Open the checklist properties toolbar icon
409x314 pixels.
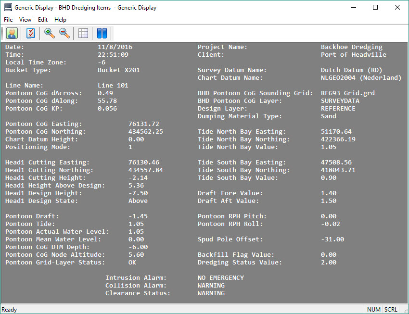click(31, 33)
